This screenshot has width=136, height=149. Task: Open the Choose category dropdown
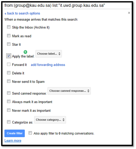(50, 120)
